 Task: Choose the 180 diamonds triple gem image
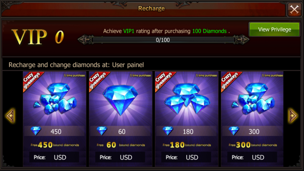[x=187, y=98]
